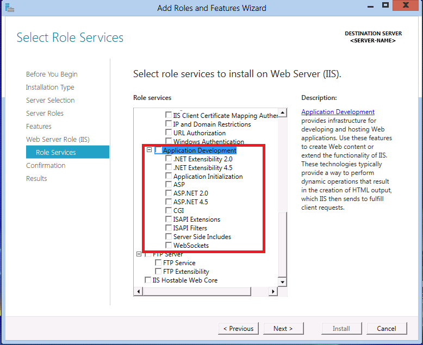Open the Confirmation step in sidebar
Viewport: 423px width, 345px height.
[46, 166]
